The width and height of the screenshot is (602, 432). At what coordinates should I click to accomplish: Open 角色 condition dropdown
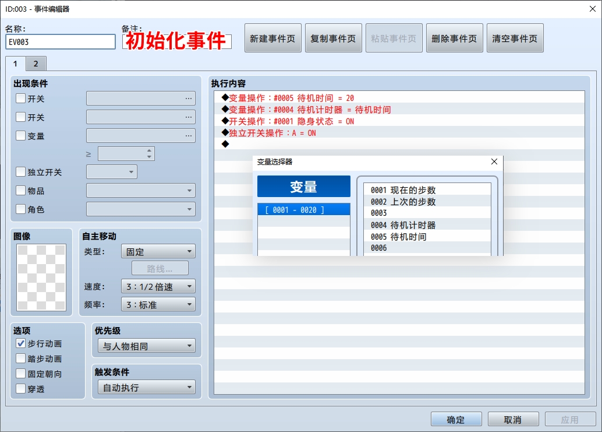[141, 209]
